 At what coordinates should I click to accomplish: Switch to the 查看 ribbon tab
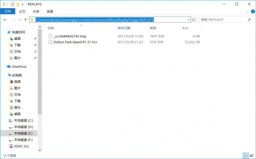50,11
